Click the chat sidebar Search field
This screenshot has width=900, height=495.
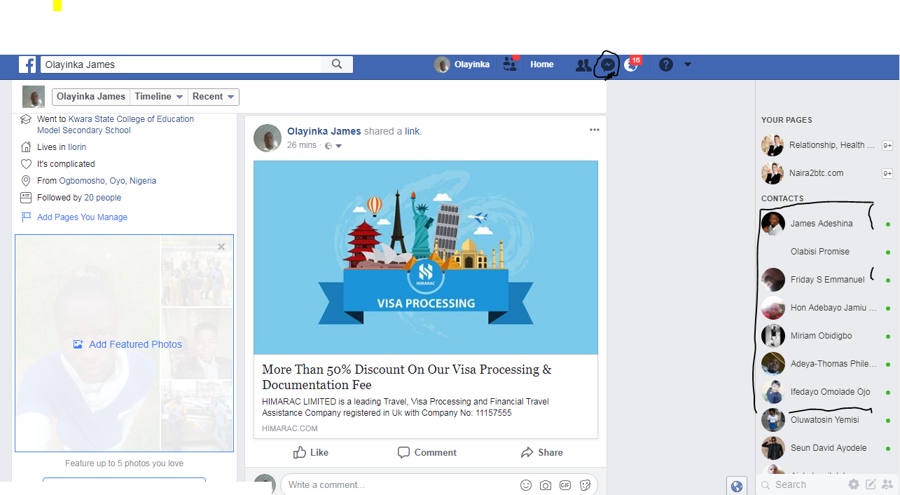(x=802, y=485)
